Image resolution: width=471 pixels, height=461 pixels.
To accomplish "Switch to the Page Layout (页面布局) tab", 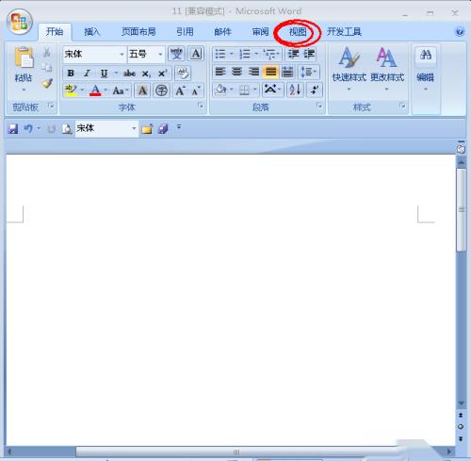I will point(138,31).
